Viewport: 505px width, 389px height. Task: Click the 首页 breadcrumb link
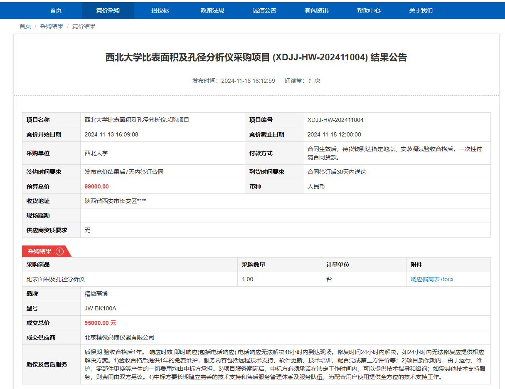[25, 26]
